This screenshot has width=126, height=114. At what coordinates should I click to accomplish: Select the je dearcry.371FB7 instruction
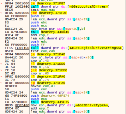click(x=48, y=3)
